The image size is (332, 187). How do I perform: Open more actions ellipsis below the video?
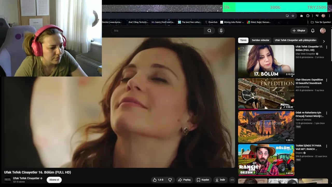(x=232, y=180)
